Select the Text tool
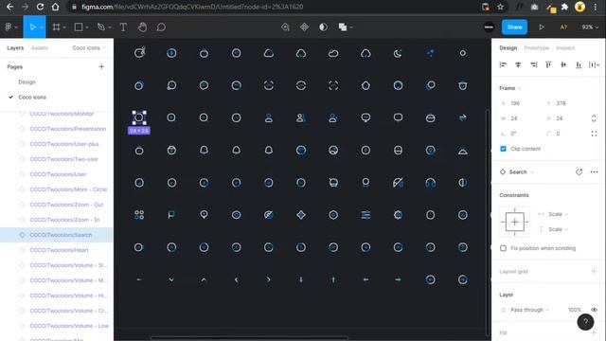 [x=123, y=27]
